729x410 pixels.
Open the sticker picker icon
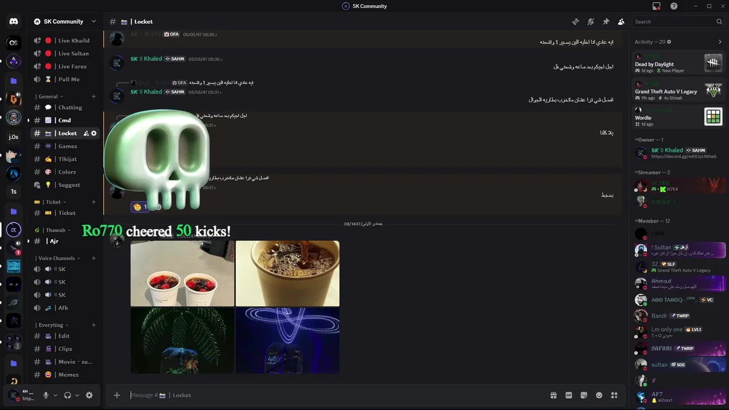(584, 395)
